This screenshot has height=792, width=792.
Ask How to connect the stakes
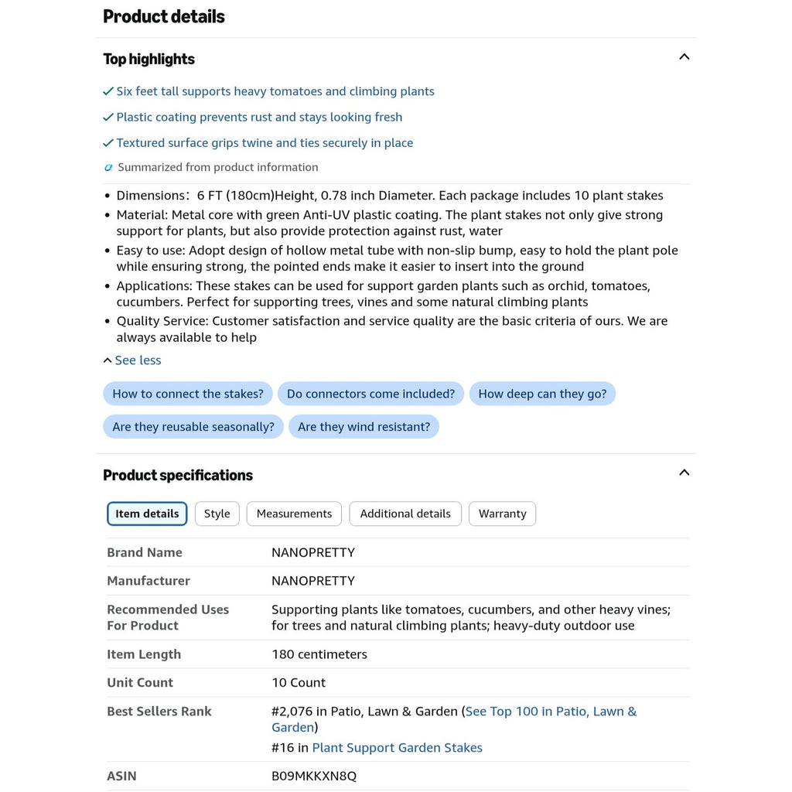coord(188,394)
